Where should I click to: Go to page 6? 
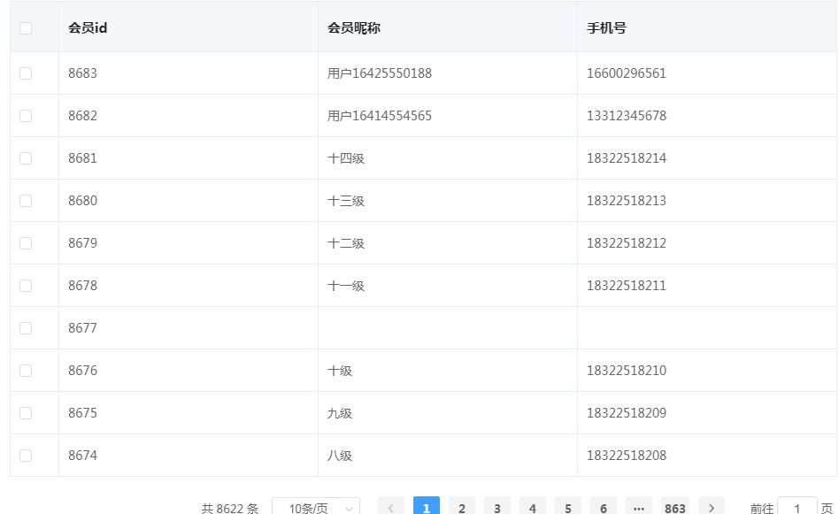(604, 508)
